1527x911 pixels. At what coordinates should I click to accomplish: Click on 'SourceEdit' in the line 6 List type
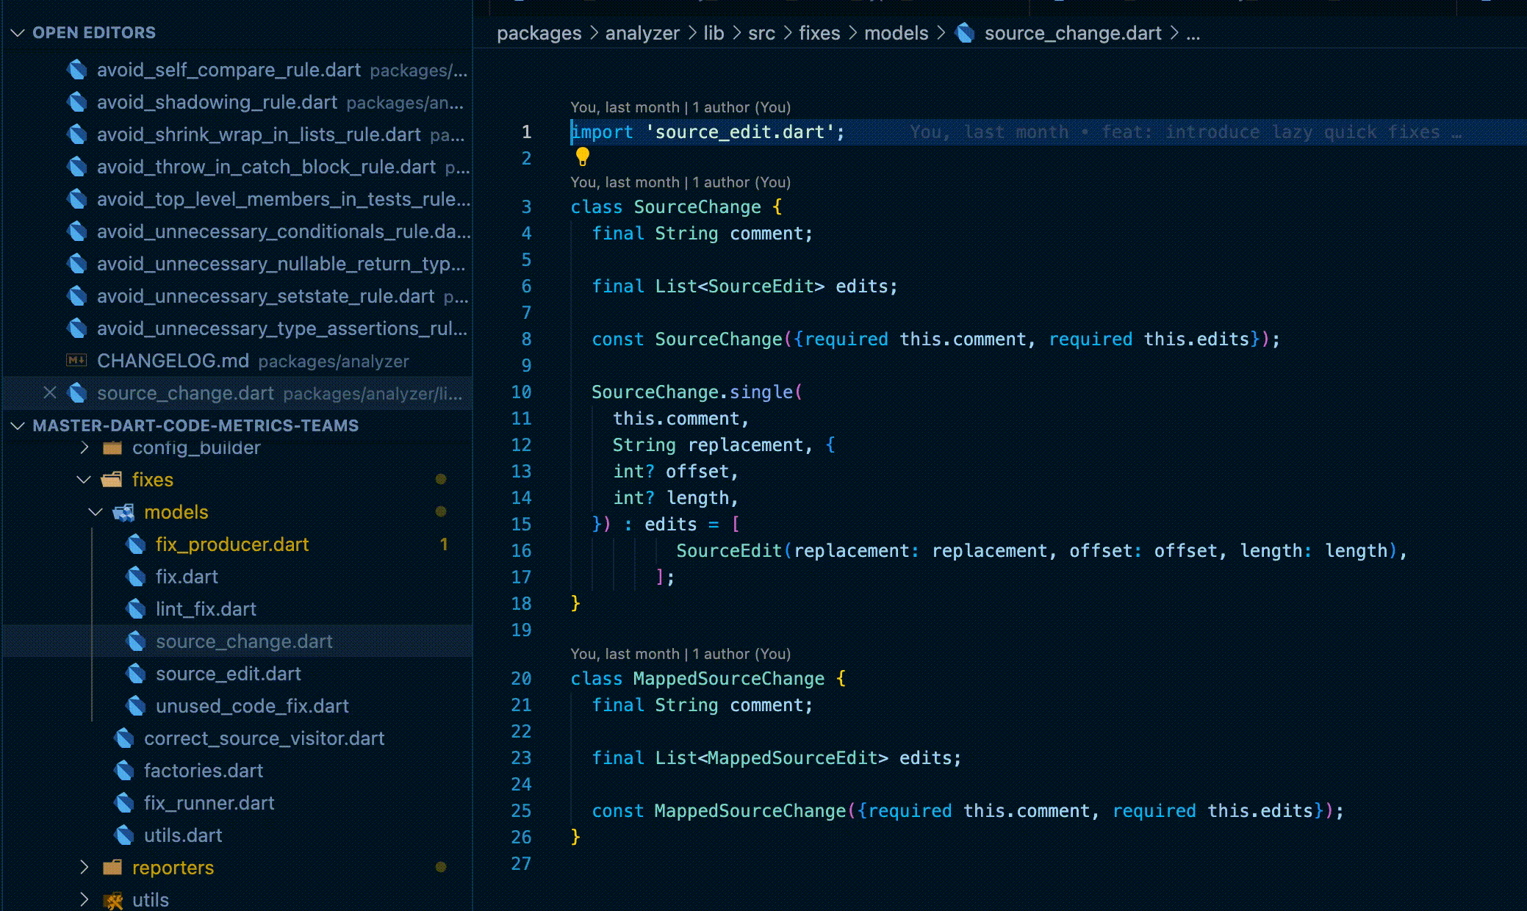[x=761, y=287]
